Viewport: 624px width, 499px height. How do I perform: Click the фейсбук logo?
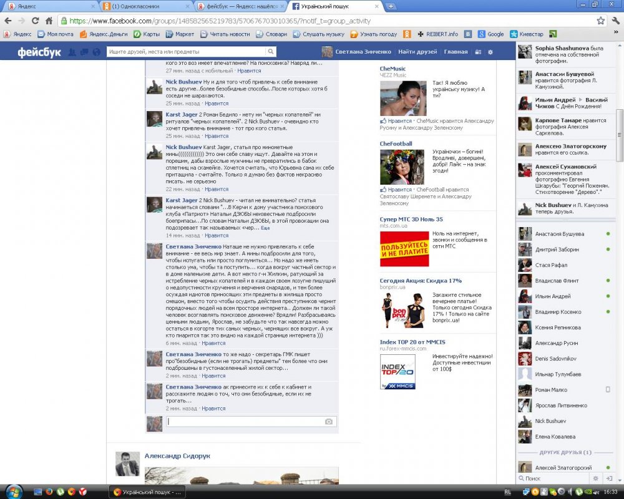[39, 52]
